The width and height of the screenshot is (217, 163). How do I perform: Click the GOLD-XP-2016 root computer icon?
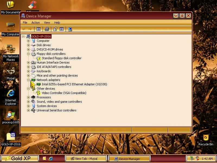pyautogui.click(x=28, y=36)
